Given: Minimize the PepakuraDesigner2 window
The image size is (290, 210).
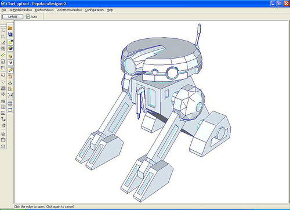Looking at the screenshot, I should pyautogui.click(x=273, y=3).
